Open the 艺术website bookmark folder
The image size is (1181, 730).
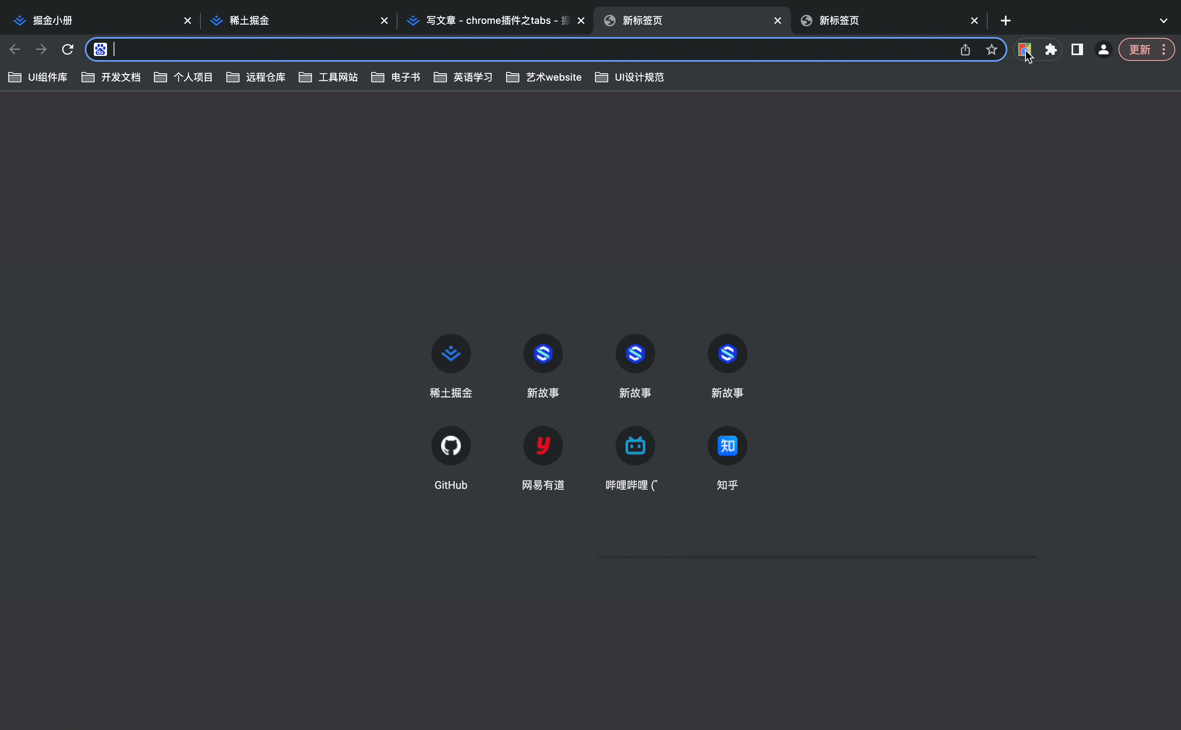coord(544,77)
